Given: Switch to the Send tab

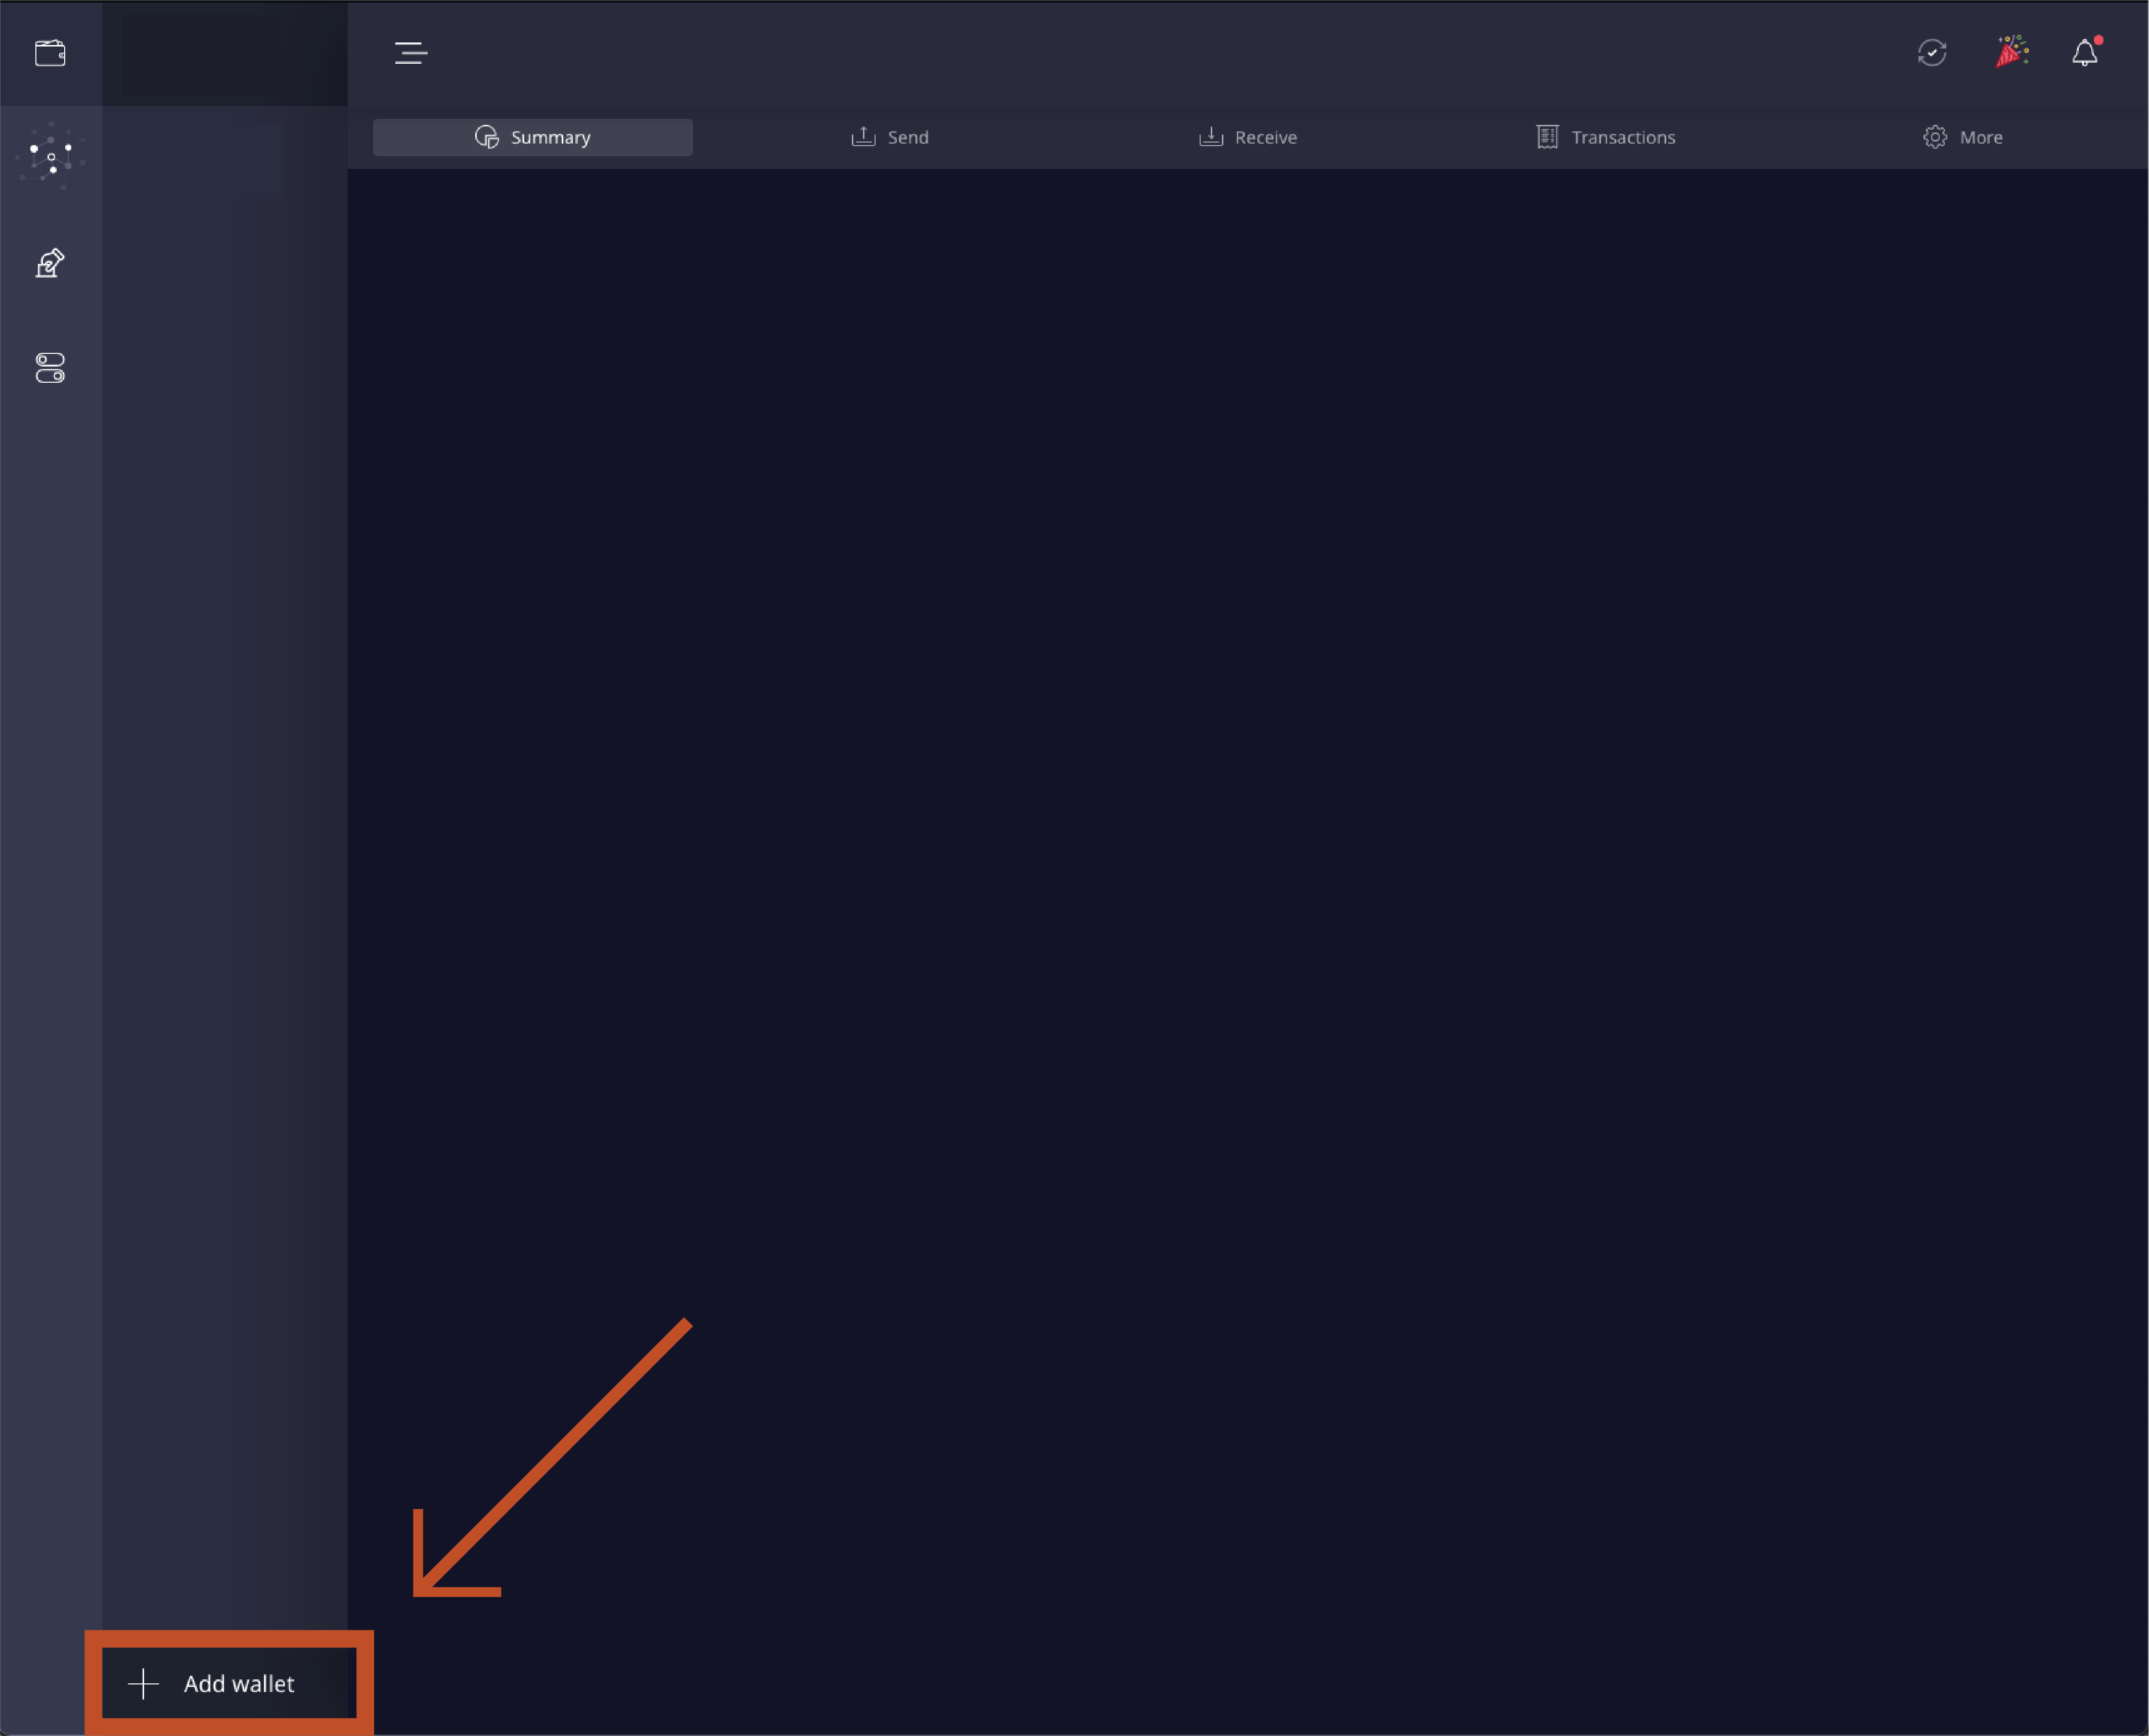Looking at the screenshot, I should (x=890, y=137).
